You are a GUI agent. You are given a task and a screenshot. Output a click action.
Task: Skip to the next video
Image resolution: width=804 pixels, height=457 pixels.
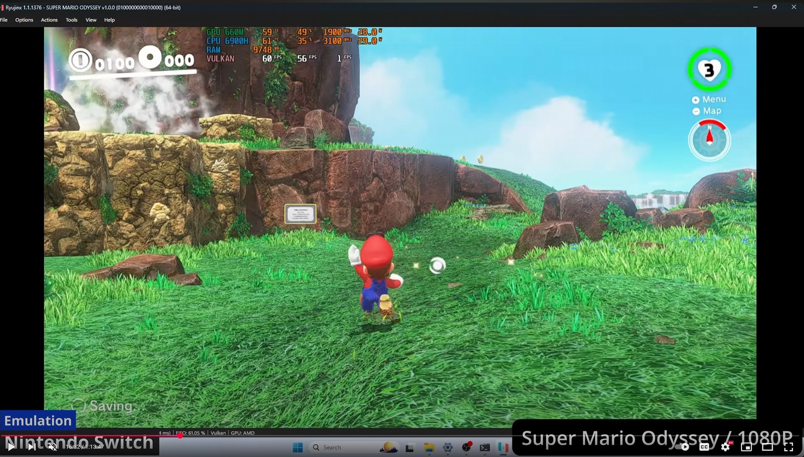click(32, 447)
